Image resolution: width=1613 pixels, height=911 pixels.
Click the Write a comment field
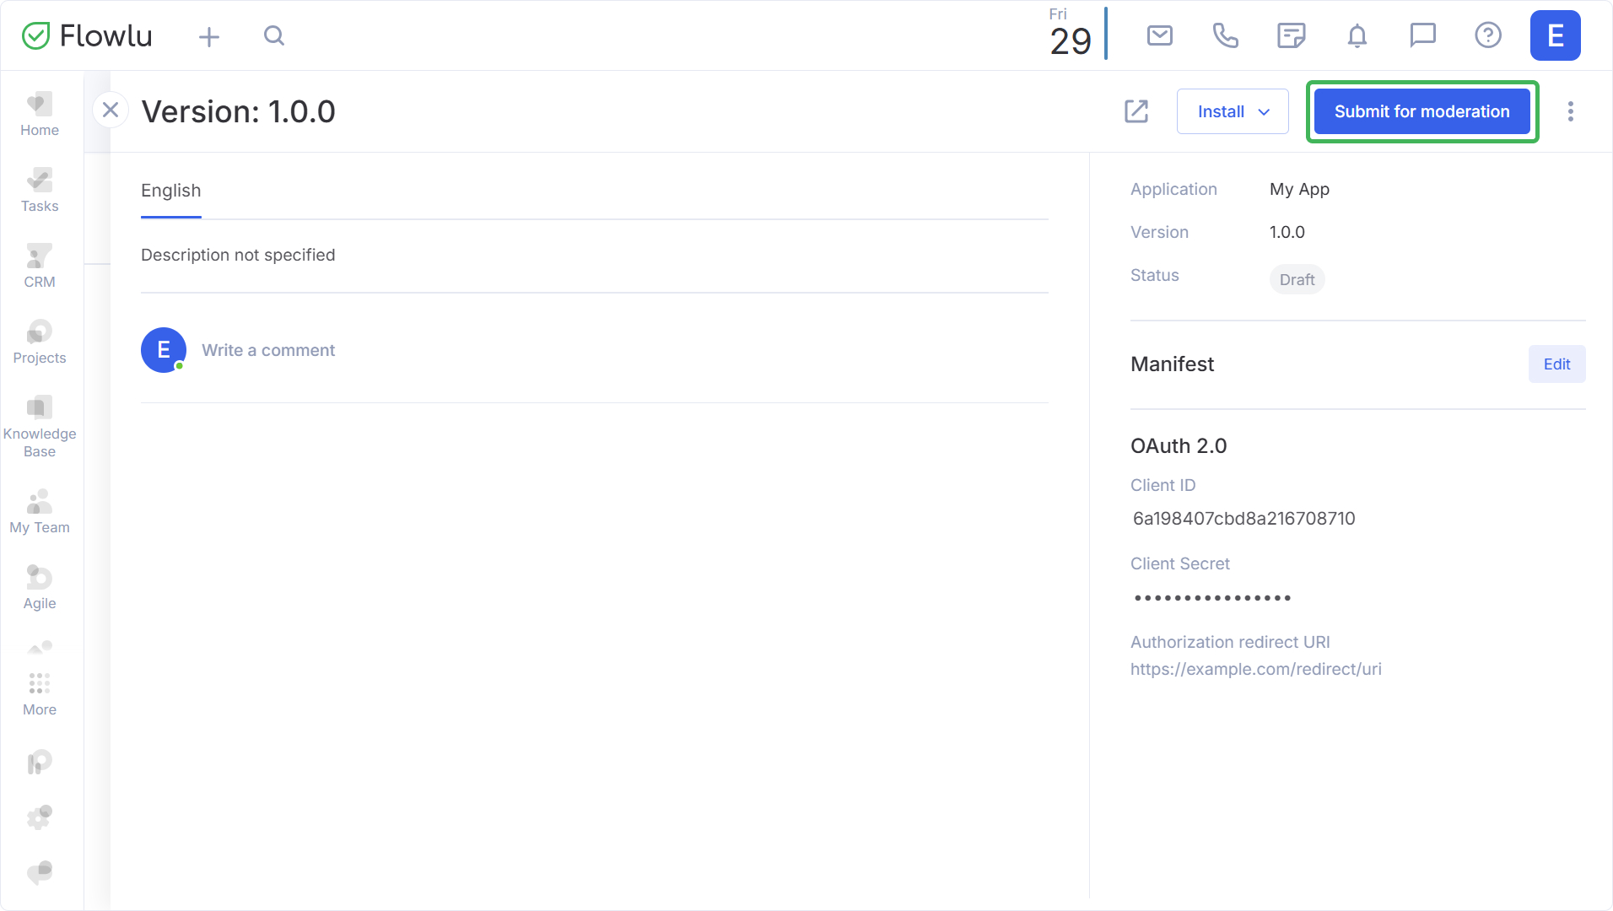coord(268,350)
